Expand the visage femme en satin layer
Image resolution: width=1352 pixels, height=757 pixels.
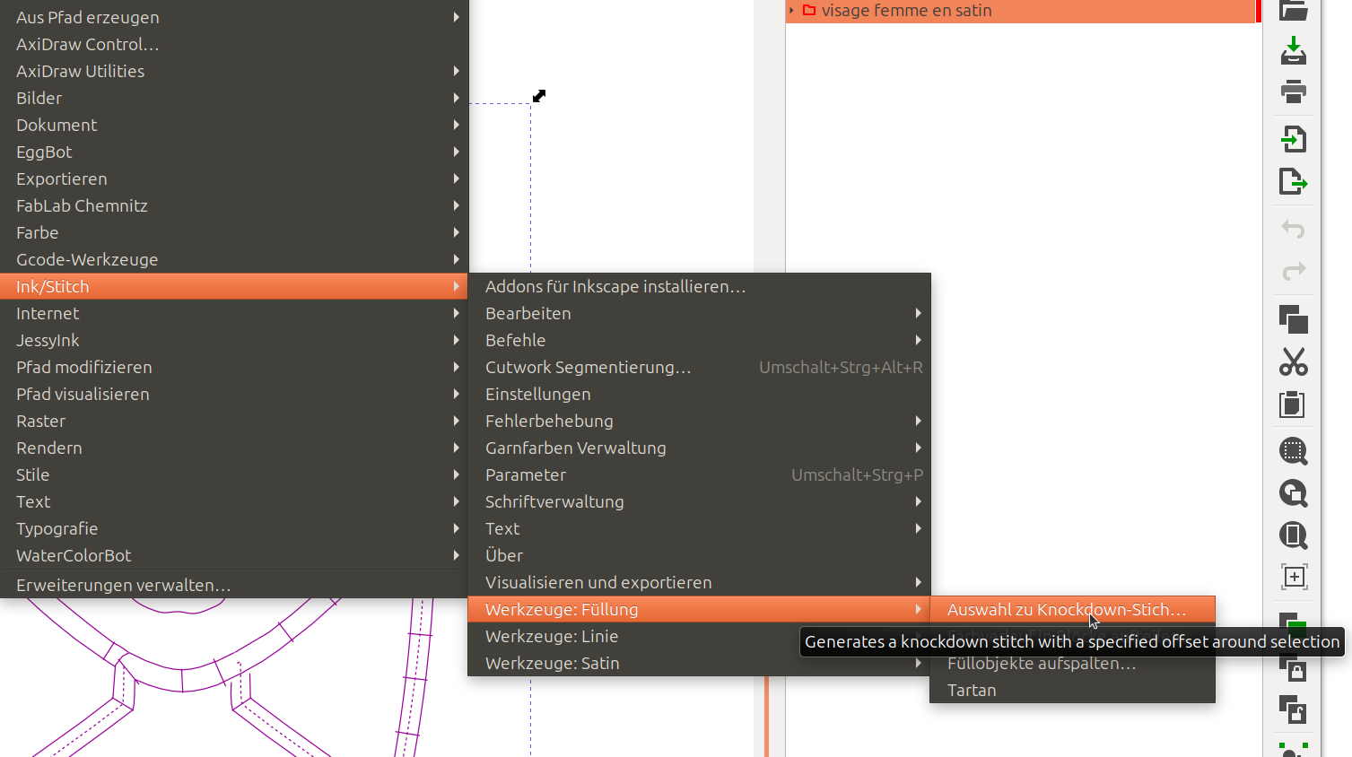(x=791, y=11)
